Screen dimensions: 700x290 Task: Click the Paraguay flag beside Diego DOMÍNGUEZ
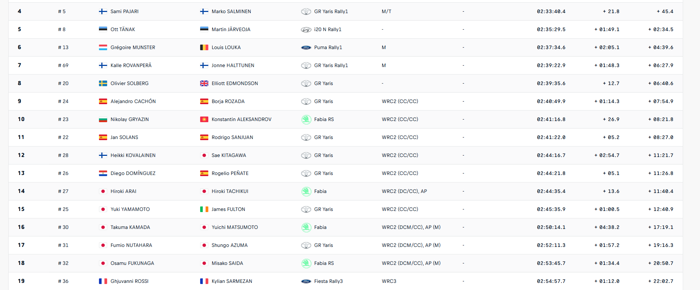click(x=103, y=173)
